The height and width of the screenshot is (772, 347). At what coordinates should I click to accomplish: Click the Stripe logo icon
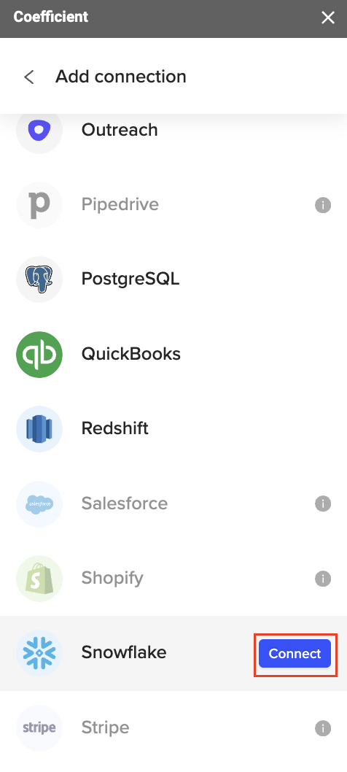pos(39,727)
